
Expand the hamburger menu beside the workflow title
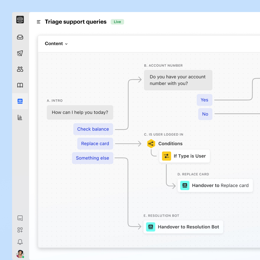pos(39,22)
